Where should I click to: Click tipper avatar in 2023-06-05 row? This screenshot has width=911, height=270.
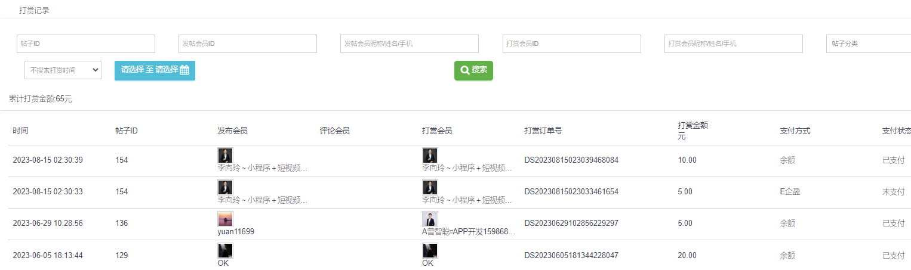tap(430, 250)
